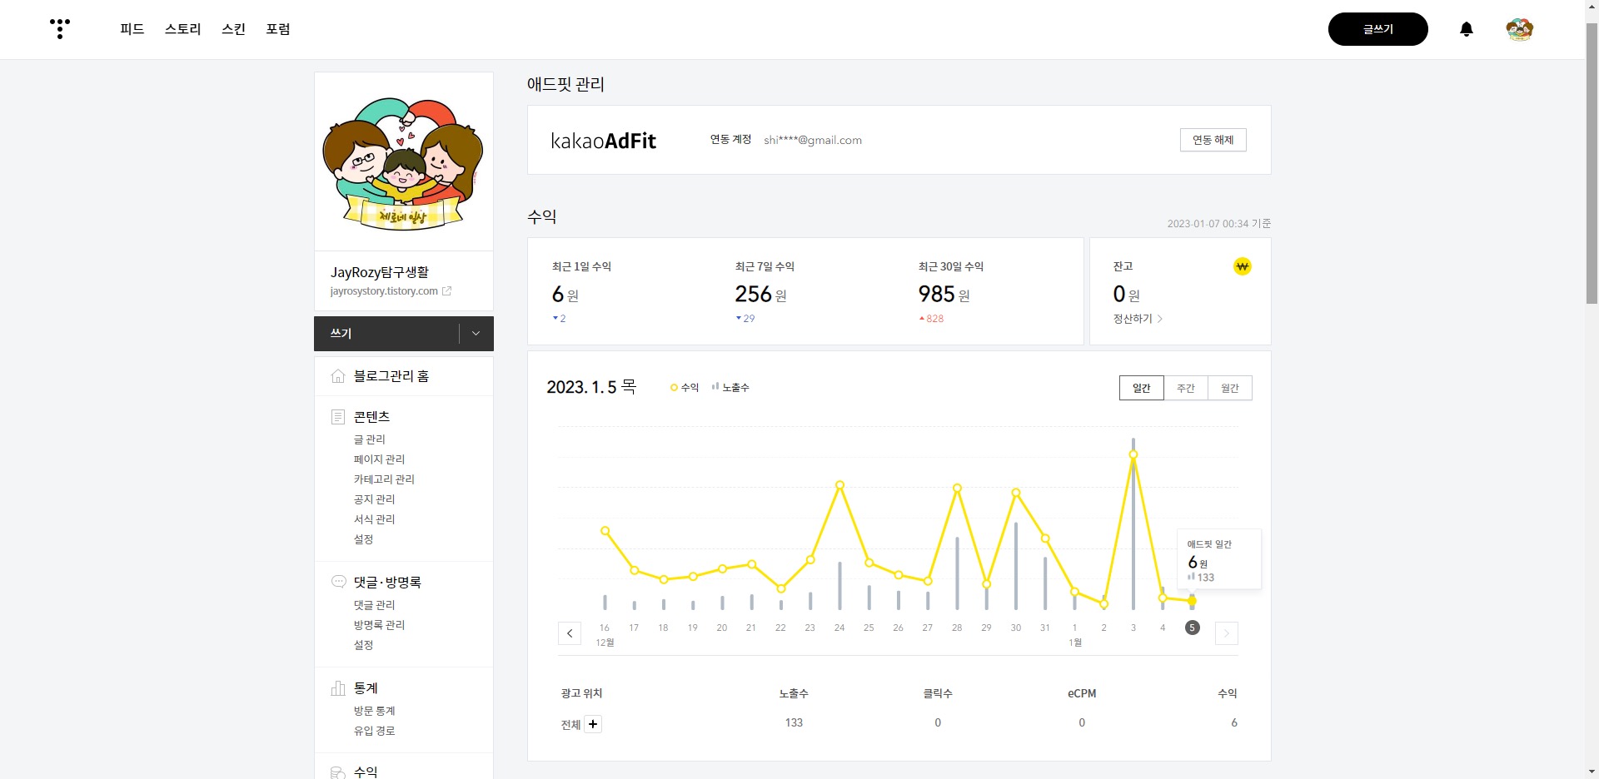The image size is (1599, 779).
Task: Open 공지 관리
Action: [375, 499]
